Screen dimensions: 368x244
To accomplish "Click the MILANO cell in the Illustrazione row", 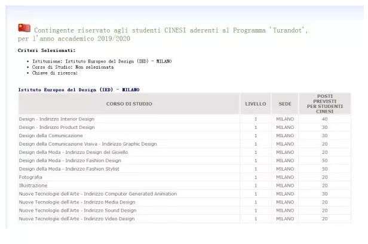I will tap(285, 186).
